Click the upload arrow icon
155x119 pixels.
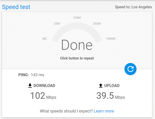pos(101,86)
